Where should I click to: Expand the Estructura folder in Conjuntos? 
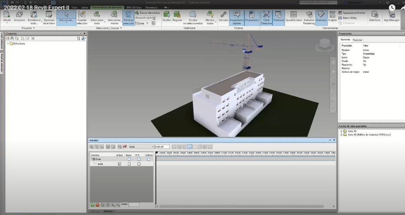click(x=8, y=43)
